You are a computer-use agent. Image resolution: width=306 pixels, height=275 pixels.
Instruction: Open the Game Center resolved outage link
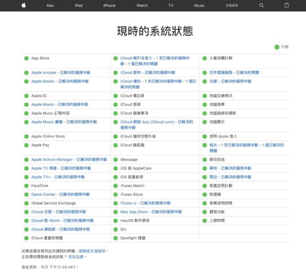[x=60, y=194]
